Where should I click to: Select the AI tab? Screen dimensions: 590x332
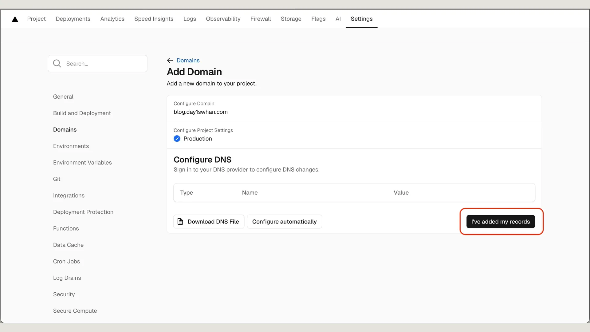[x=338, y=19]
